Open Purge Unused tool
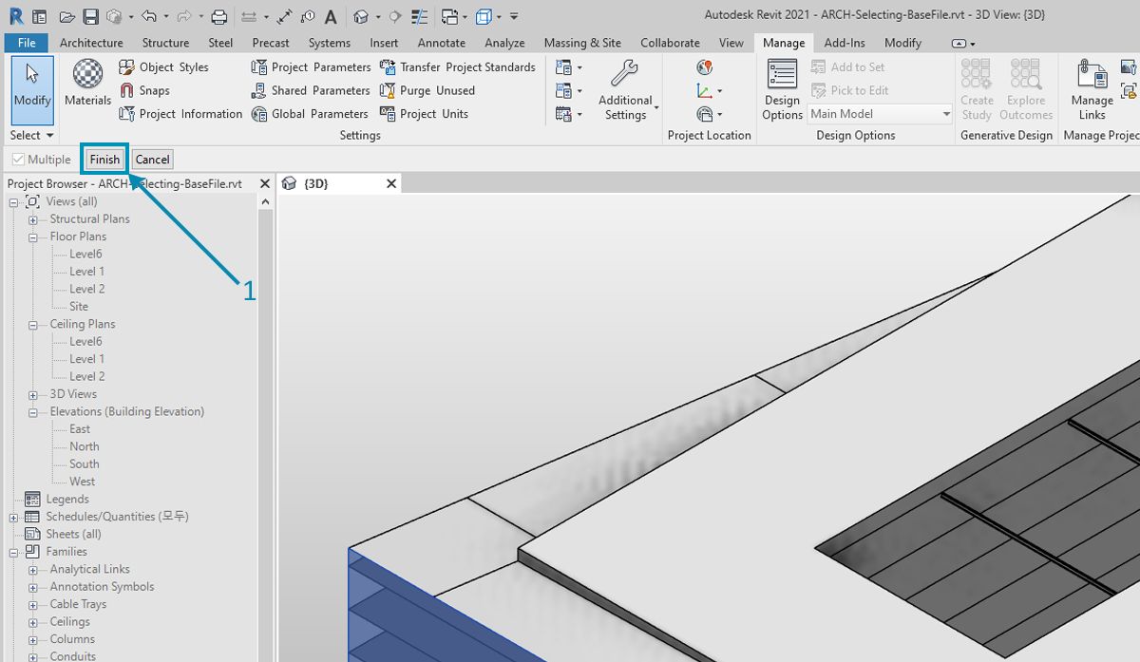Screen dimensions: 1140x662 [x=388, y=90]
